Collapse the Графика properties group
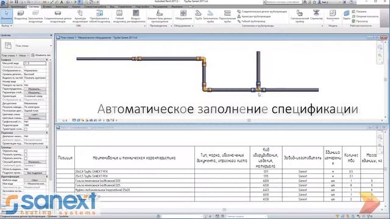This screenshot has height=219, width=390. pos(47,60)
